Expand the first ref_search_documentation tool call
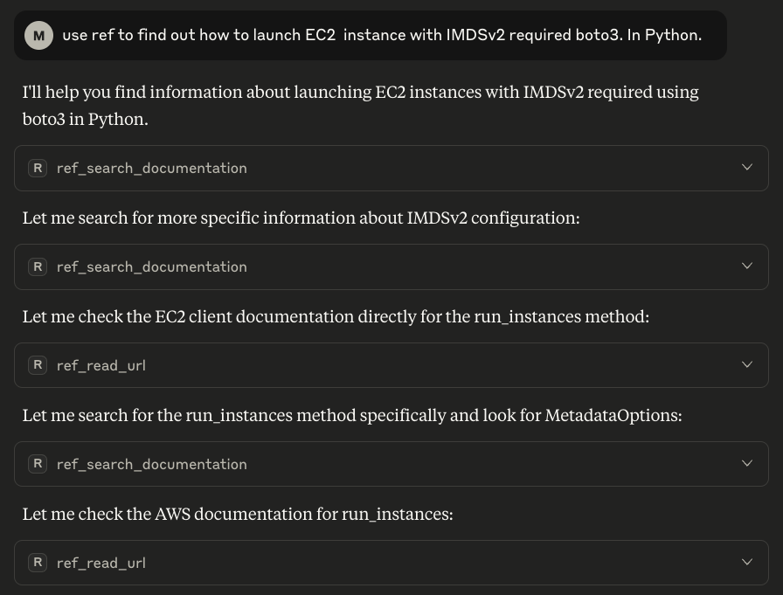This screenshot has height=595, width=783. click(747, 167)
